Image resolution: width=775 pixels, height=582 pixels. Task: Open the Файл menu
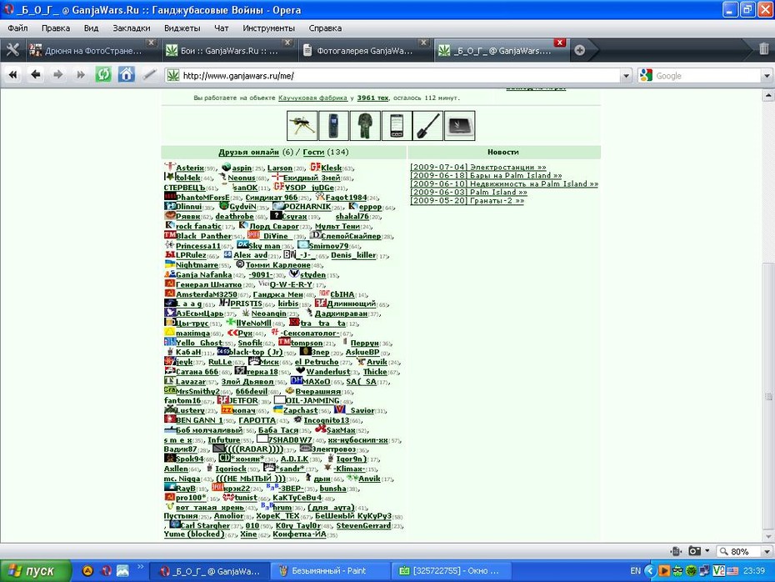coord(17,28)
